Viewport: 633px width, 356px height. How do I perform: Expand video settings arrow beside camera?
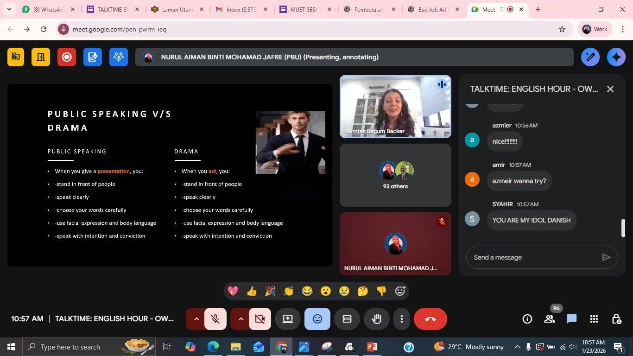[x=241, y=319]
